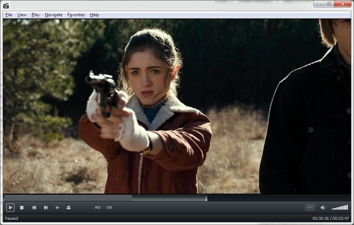Open the Favorites menu
Viewport: 354px width, 225px height.
pyautogui.click(x=76, y=15)
